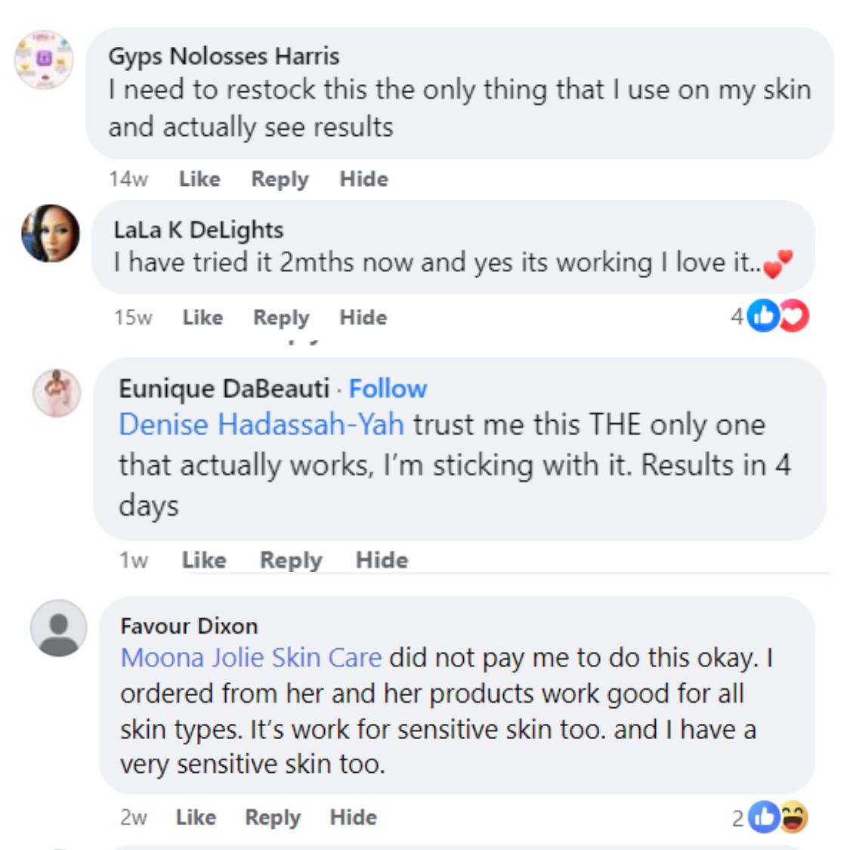Follow Eunique DaBeauti
The width and height of the screenshot is (850, 850).
click(388, 389)
